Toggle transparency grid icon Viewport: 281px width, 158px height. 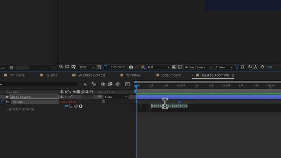(180, 67)
